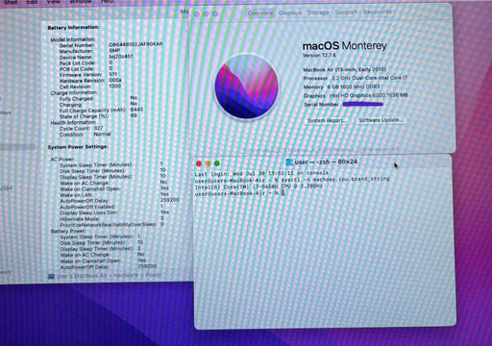
Task: Open the Window menu in menu bar
Action: click(81, 2)
